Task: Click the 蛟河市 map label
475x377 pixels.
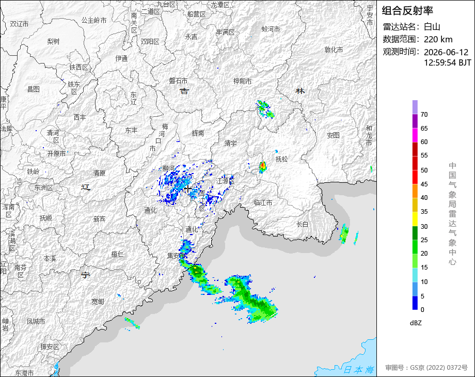Action: (x=271, y=29)
